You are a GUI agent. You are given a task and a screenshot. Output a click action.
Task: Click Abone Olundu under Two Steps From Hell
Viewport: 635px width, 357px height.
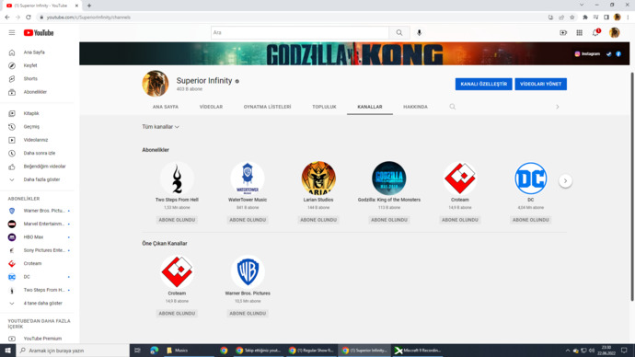pos(177,220)
